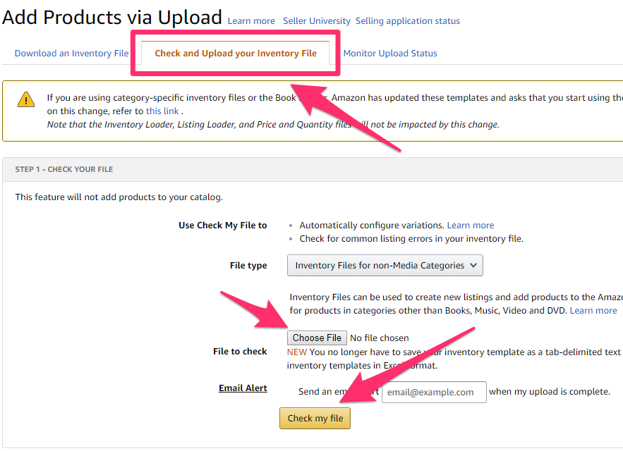Follow 'this link' in the warning notice
This screenshot has width=623, height=451.
pos(162,111)
